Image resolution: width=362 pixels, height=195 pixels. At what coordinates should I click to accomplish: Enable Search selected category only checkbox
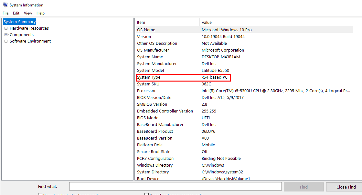tap(40, 194)
